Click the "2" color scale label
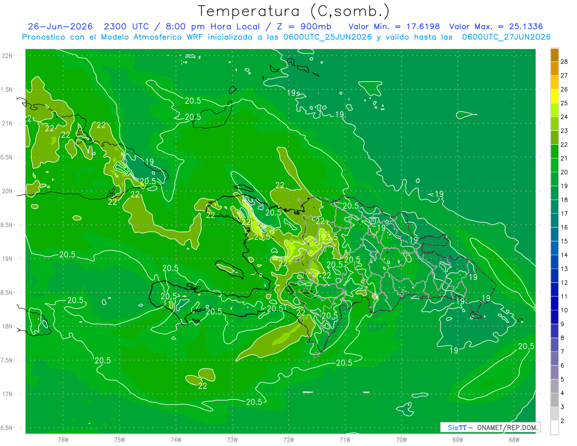The width and height of the screenshot is (577, 446). click(x=563, y=421)
